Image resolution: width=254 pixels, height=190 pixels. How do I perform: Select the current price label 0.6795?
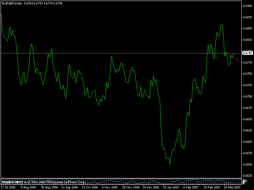[247, 53]
